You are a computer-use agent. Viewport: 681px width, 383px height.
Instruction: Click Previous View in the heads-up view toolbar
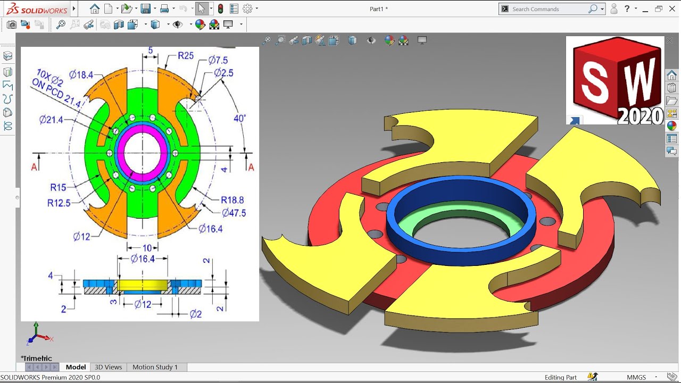[294, 40]
